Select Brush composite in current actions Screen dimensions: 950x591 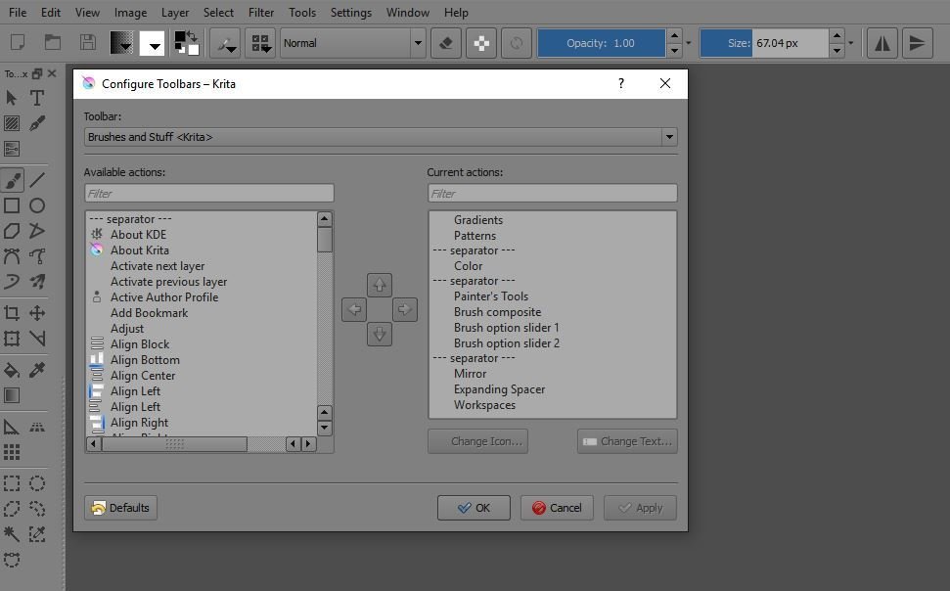(497, 312)
